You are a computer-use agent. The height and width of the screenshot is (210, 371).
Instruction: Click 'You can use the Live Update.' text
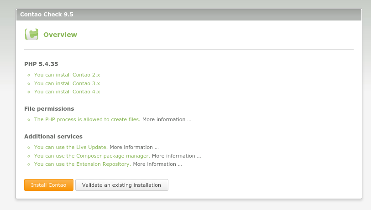click(71, 148)
